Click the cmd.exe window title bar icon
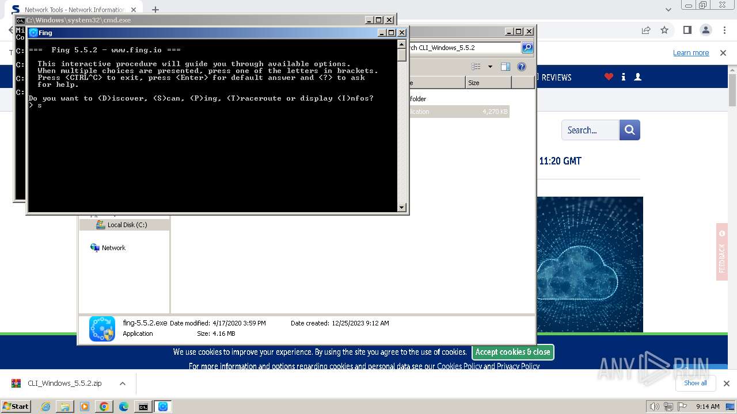Screen dimensions: 737x414 [x=20, y=20]
